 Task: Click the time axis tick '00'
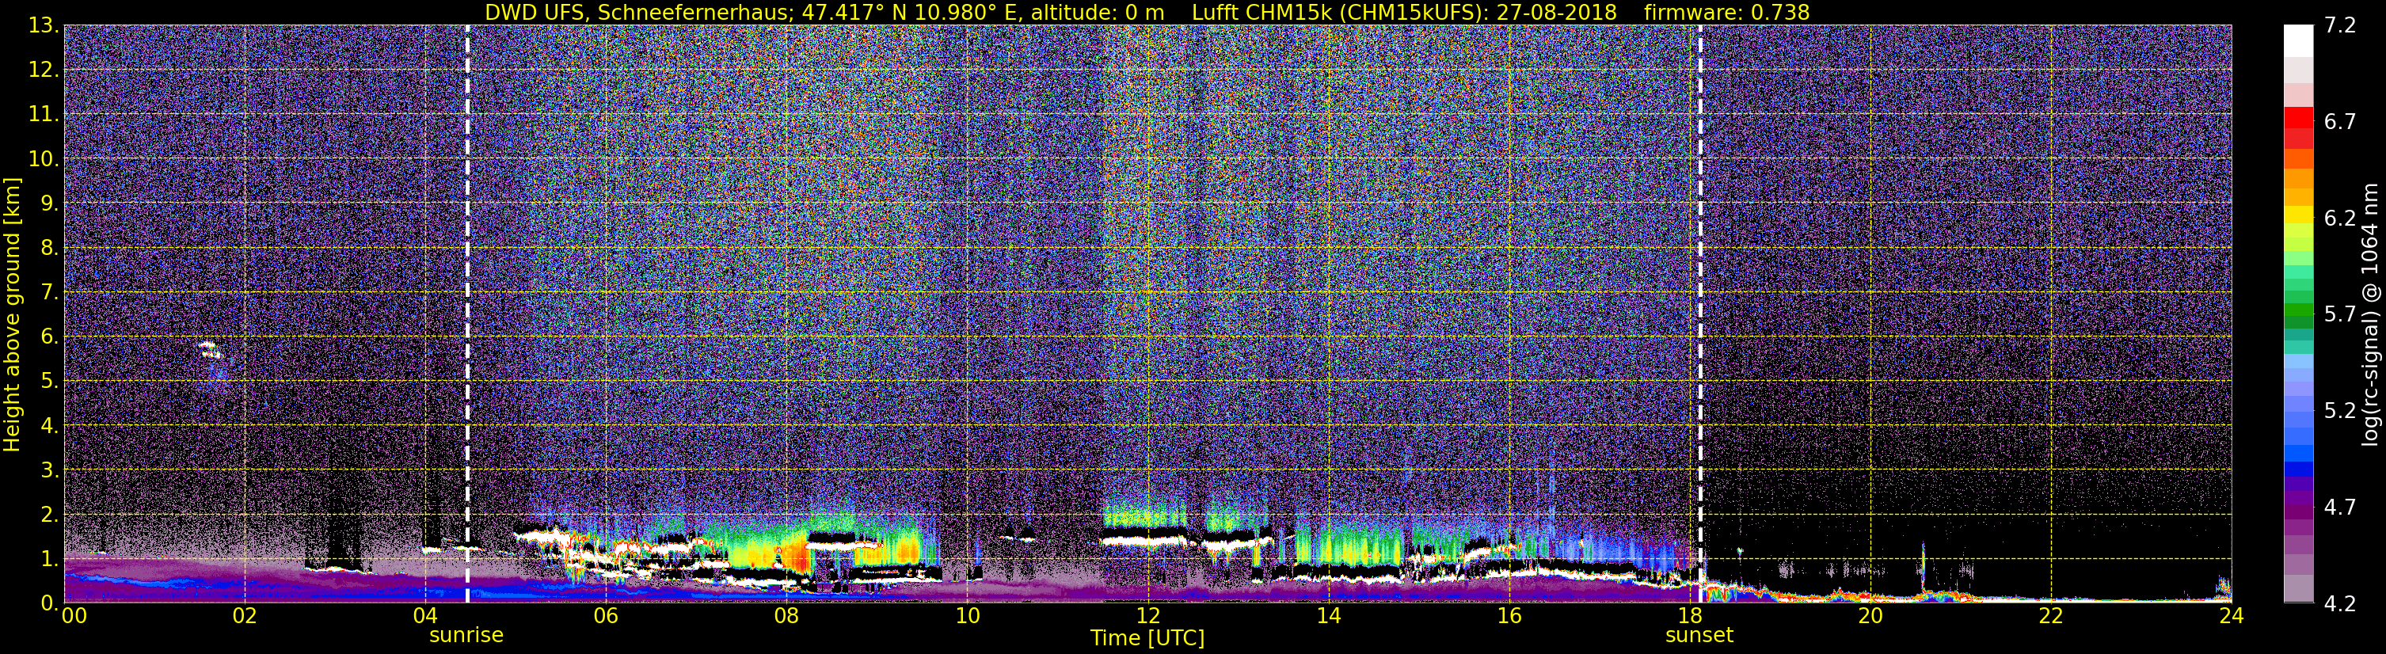74,616
